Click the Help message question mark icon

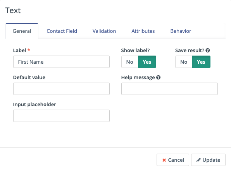click(x=159, y=77)
